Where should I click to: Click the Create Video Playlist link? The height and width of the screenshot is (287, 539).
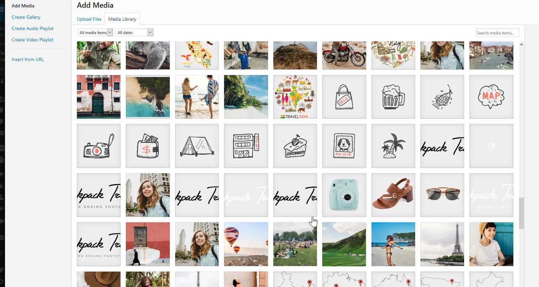click(x=32, y=40)
